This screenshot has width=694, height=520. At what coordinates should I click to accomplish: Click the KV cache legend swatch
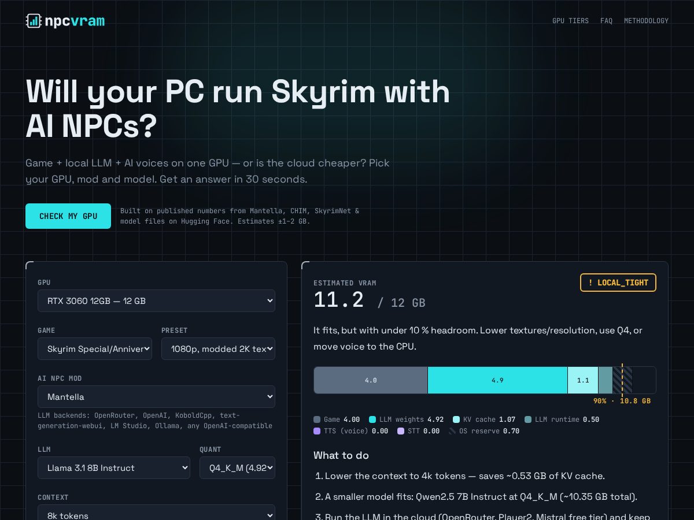tap(456, 419)
